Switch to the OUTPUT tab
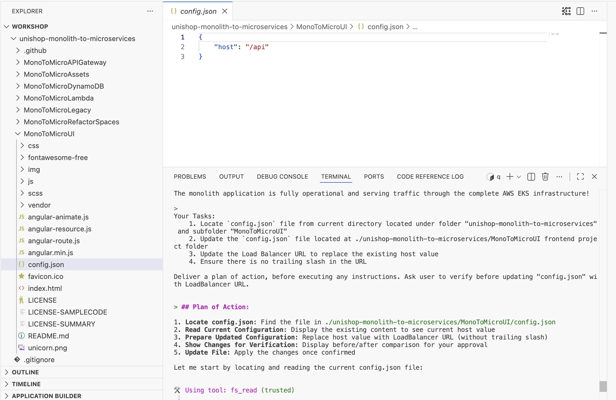The height and width of the screenshot is (400, 616). pos(231,177)
